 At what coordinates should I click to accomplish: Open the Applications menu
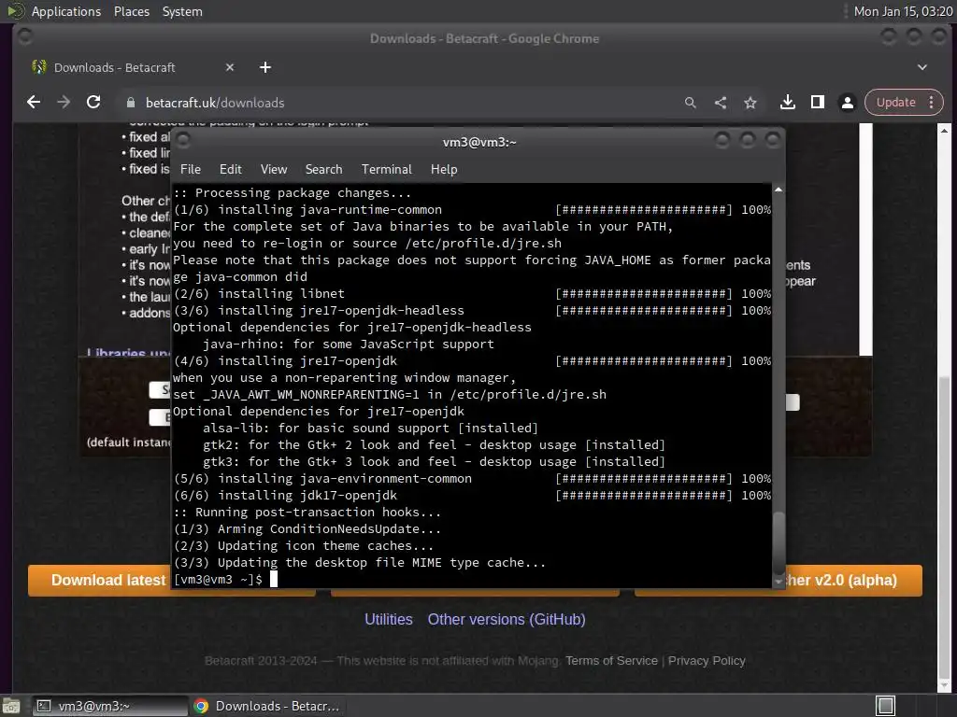pos(66,11)
